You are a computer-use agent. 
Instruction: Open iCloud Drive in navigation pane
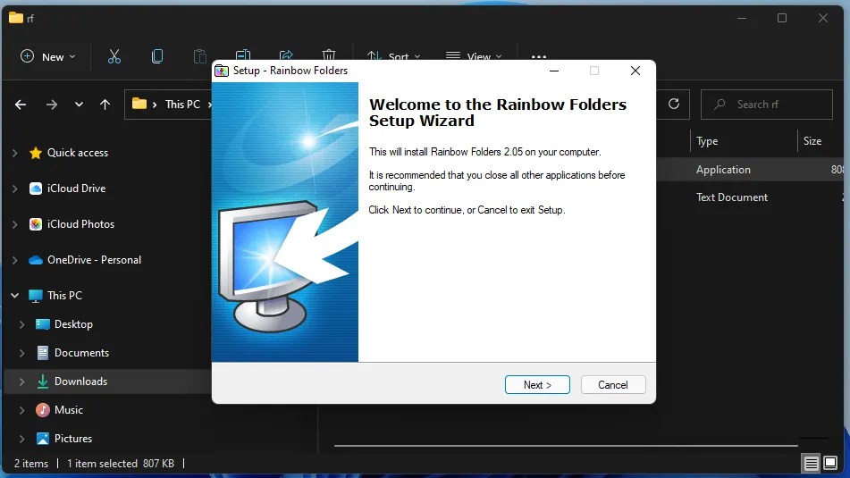(77, 189)
